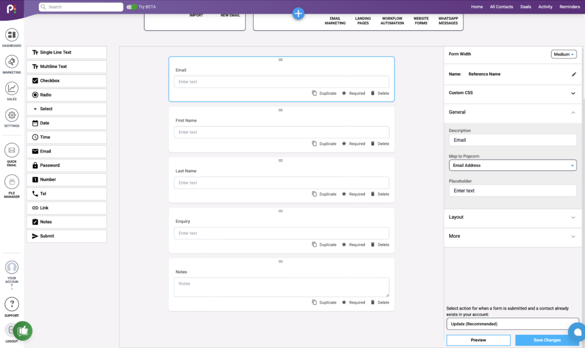Open Landing Pages shortcut
This screenshot has width=585, height=348.
tap(363, 21)
